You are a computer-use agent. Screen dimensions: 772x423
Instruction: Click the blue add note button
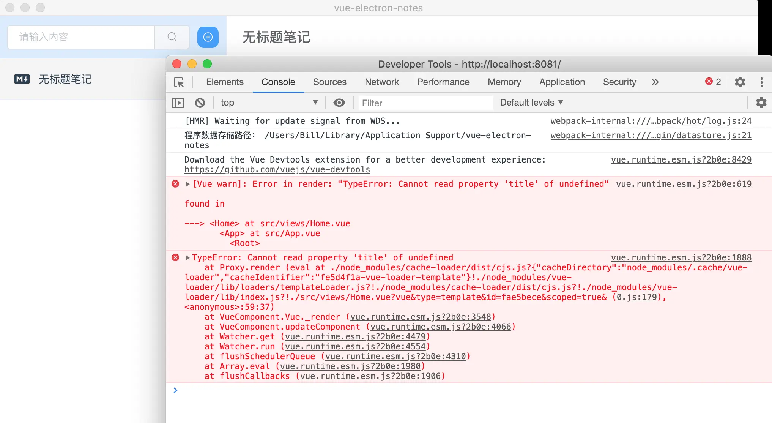point(208,37)
